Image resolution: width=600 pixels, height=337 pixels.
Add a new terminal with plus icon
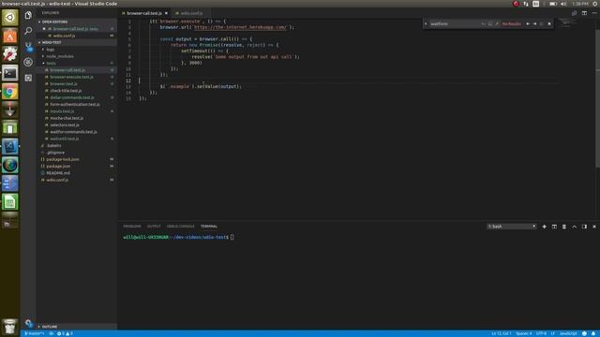click(x=544, y=227)
